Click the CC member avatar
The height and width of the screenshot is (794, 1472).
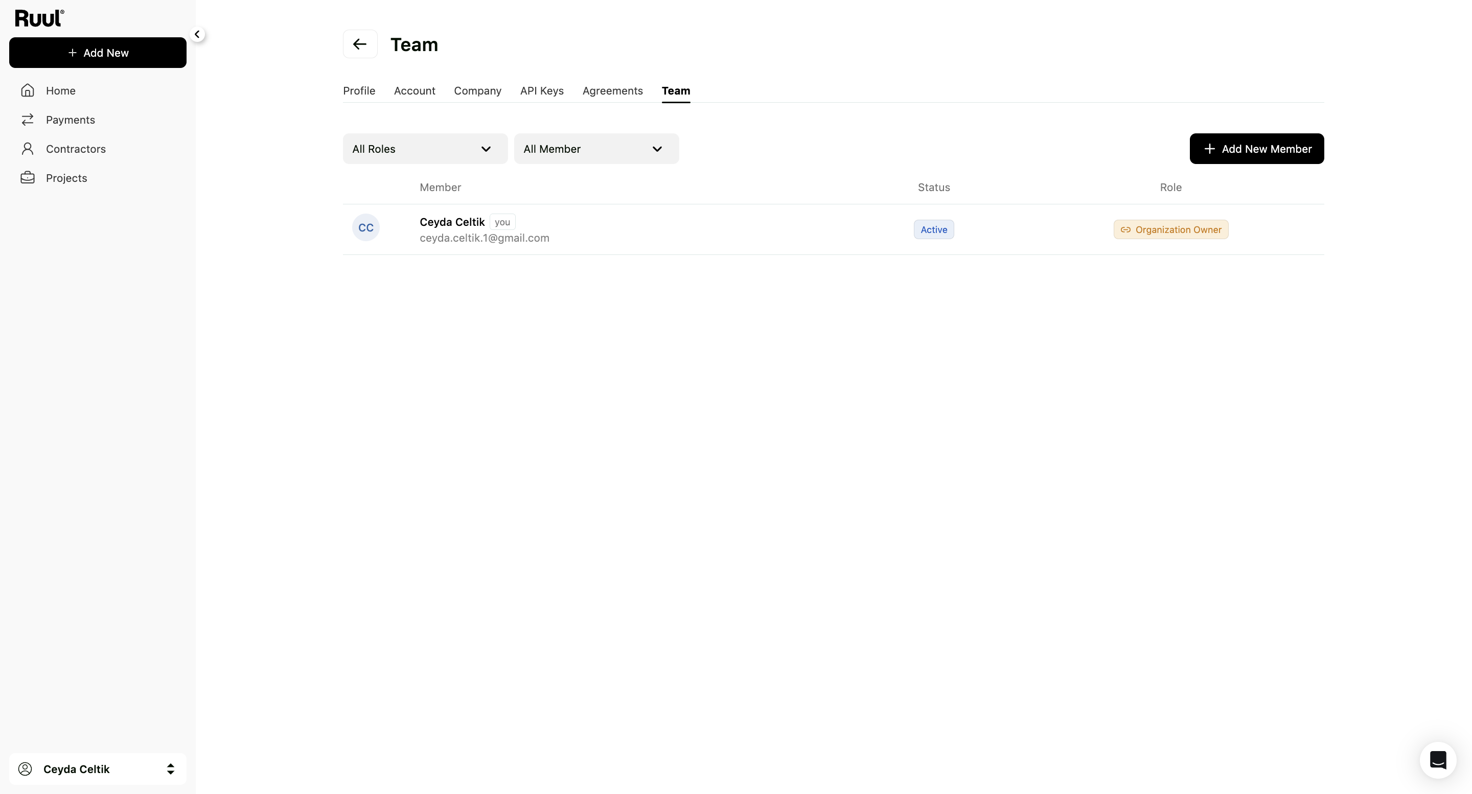[x=366, y=227]
